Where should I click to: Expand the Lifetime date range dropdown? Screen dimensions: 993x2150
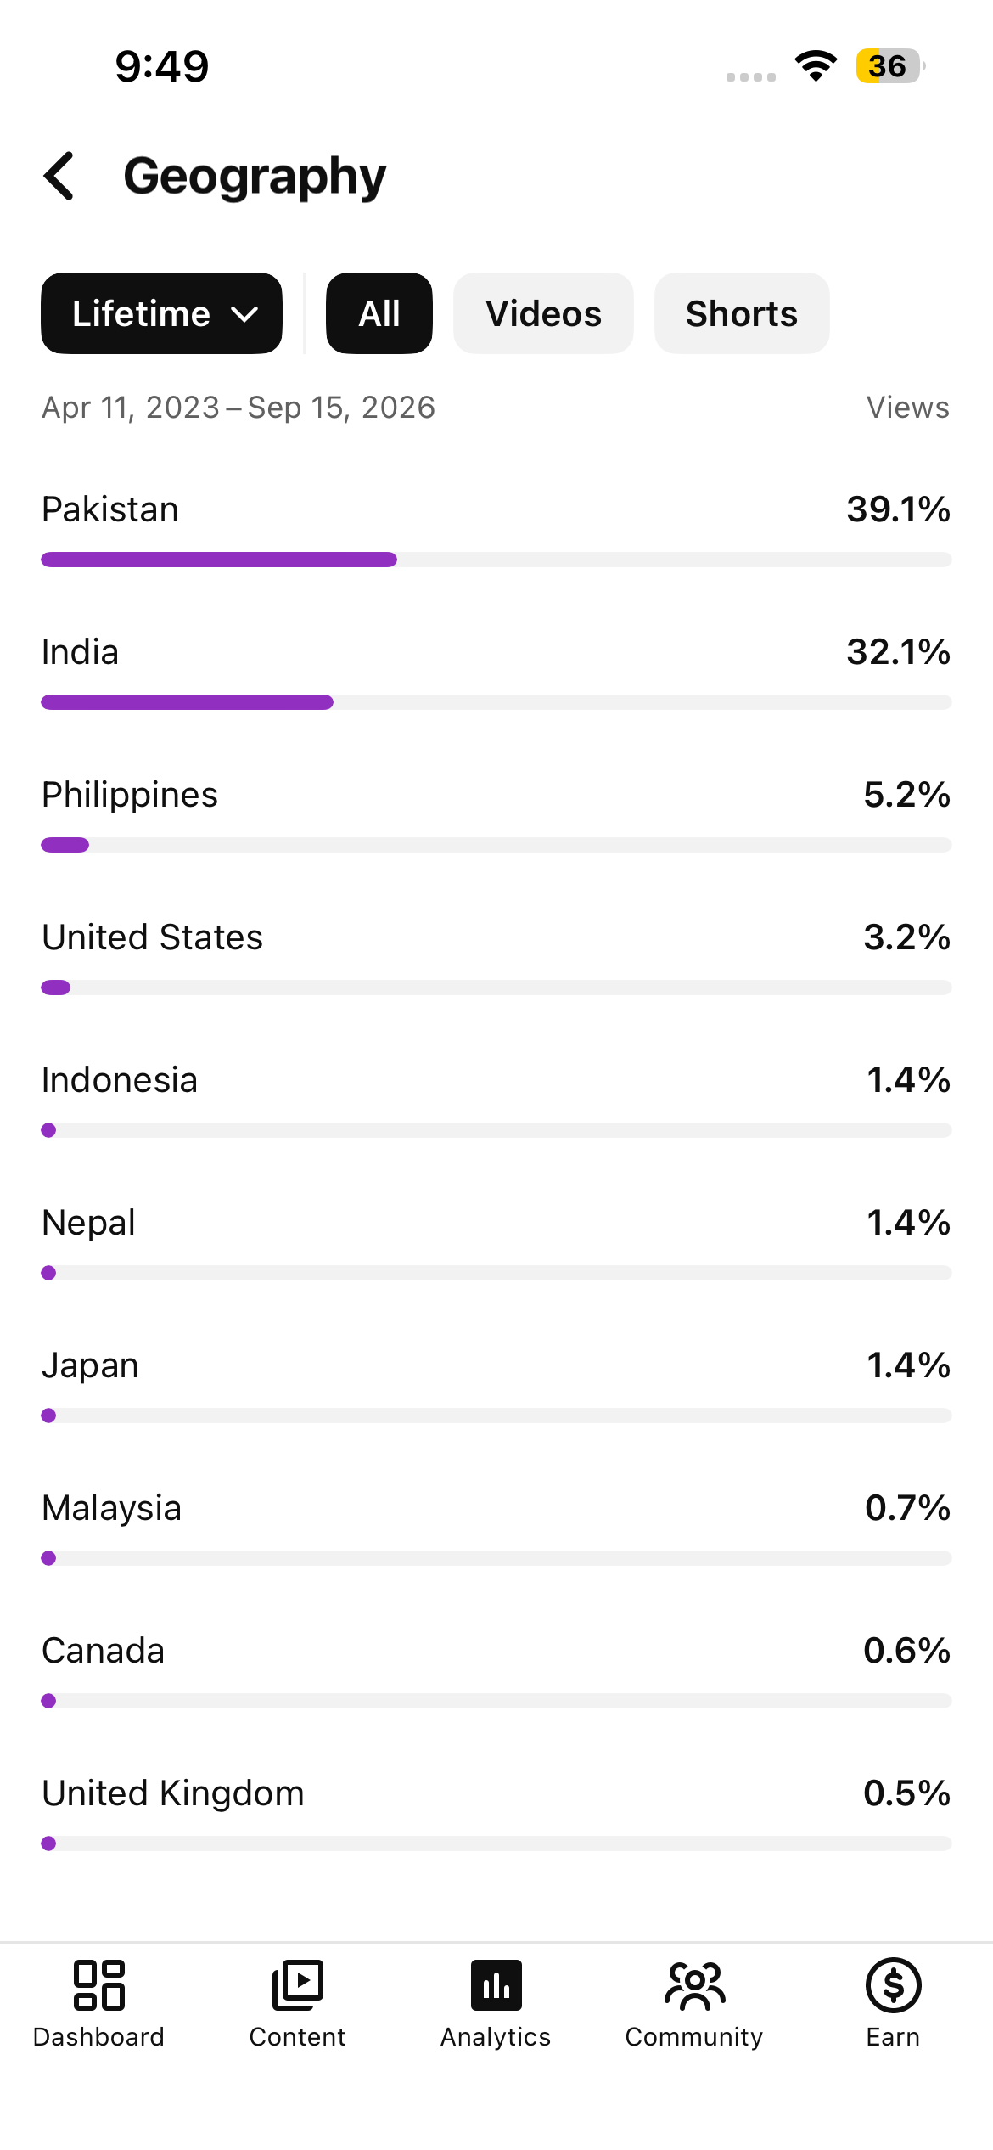click(x=161, y=313)
